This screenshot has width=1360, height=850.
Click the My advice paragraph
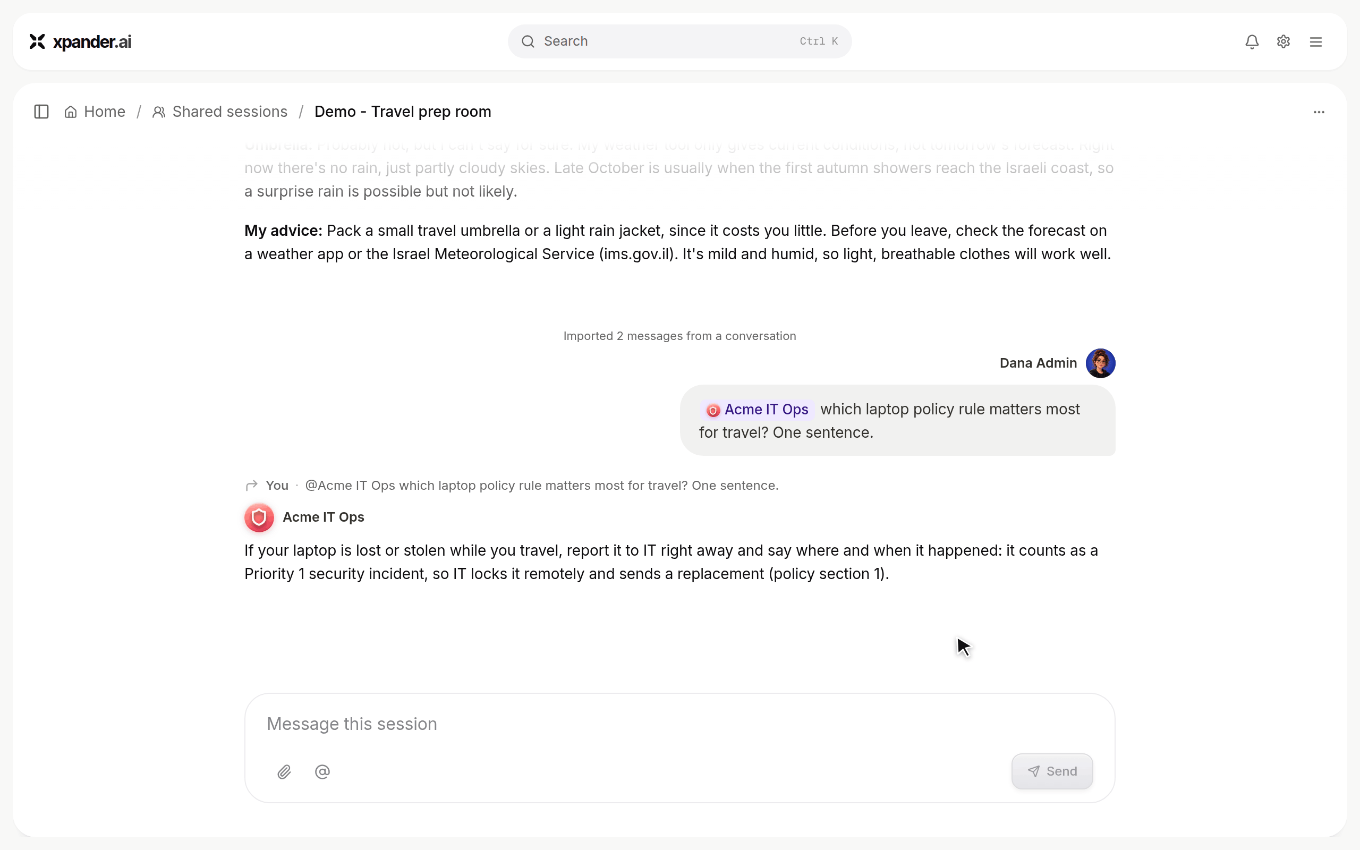tap(678, 242)
